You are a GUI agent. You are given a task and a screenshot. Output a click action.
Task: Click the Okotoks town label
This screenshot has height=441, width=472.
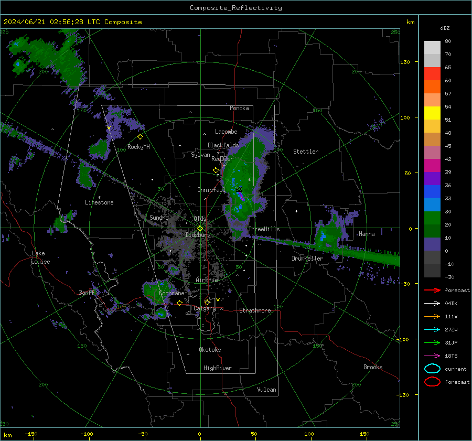coord(210,350)
